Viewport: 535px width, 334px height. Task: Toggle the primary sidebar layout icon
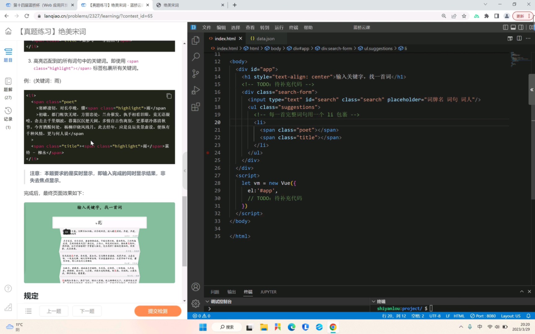(505, 27)
